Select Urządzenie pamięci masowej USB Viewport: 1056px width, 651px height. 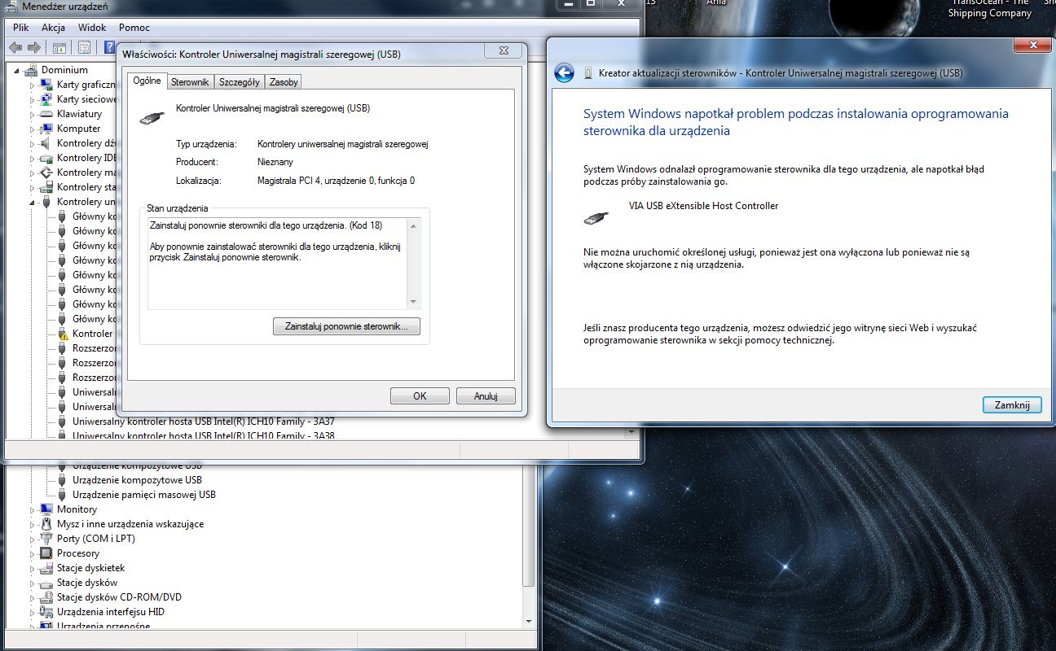(144, 495)
